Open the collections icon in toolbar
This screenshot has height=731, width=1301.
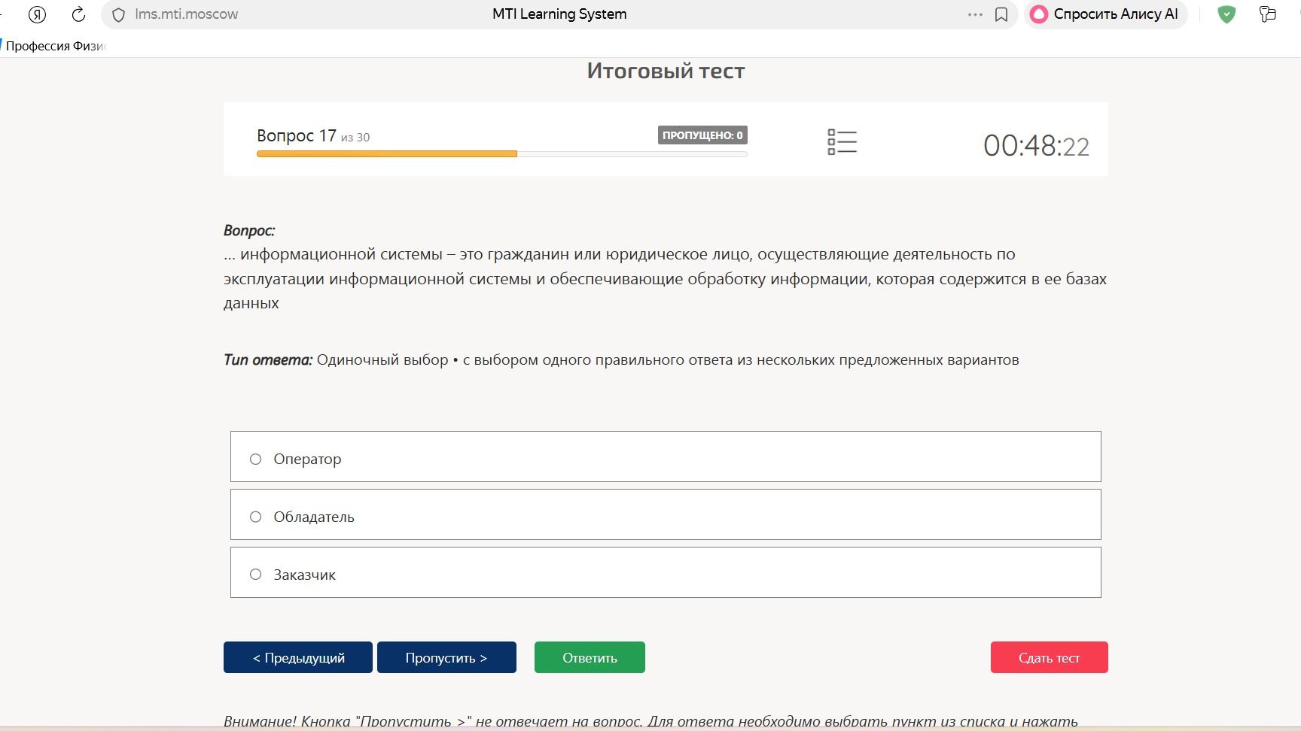(x=1268, y=14)
